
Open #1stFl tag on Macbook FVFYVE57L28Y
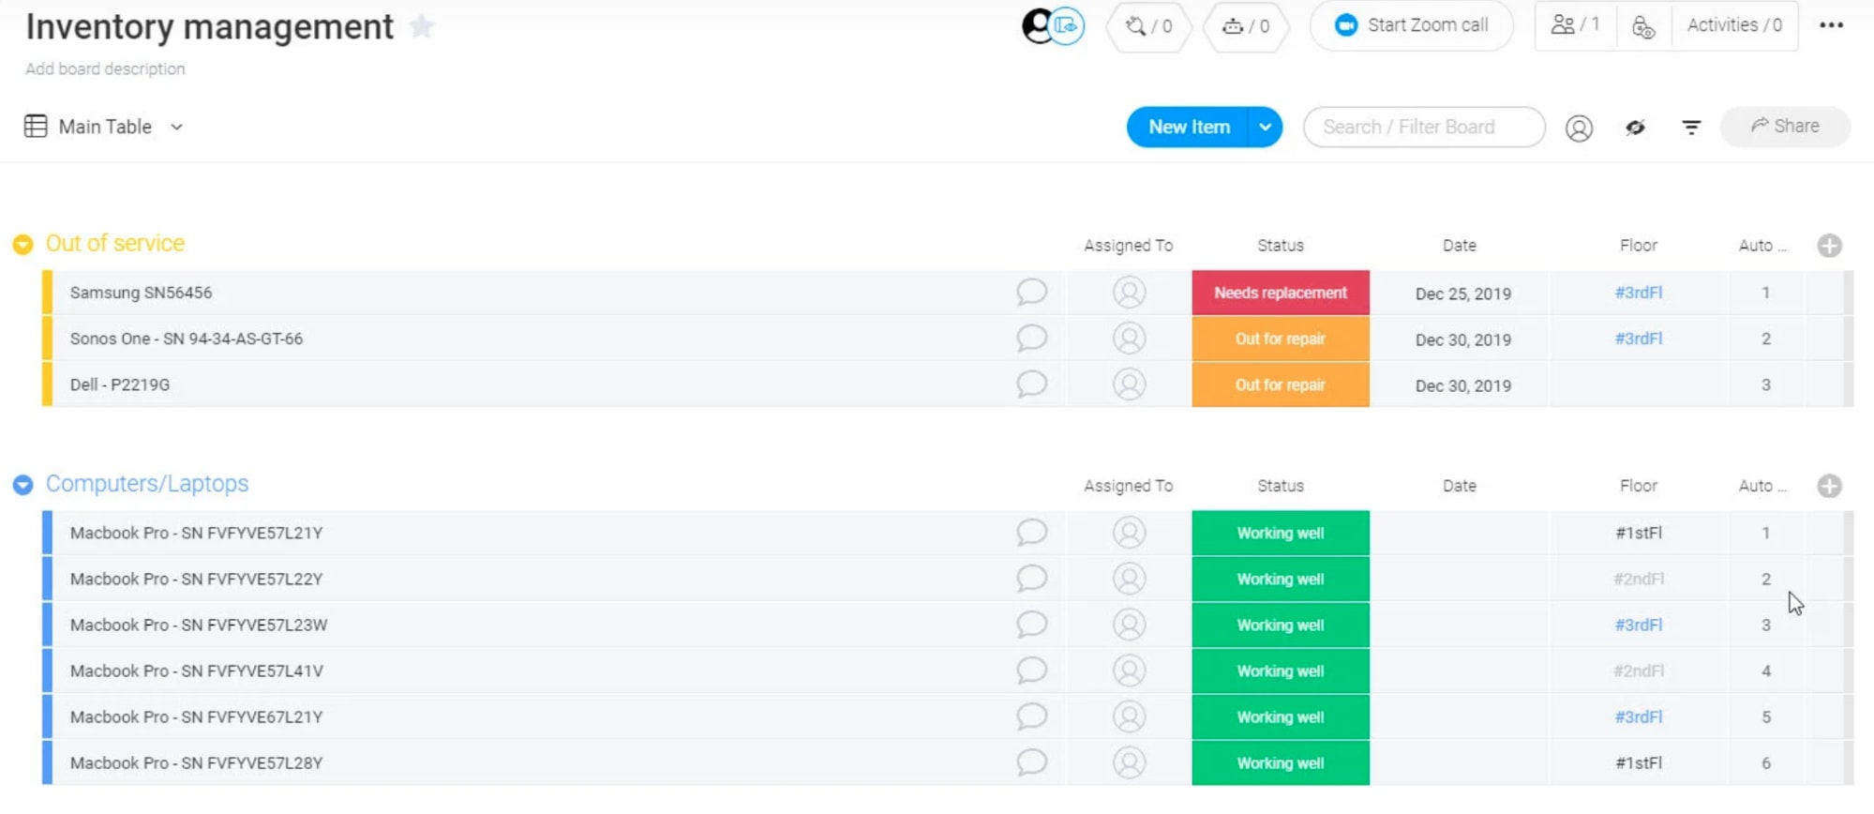click(x=1638, y=762)
